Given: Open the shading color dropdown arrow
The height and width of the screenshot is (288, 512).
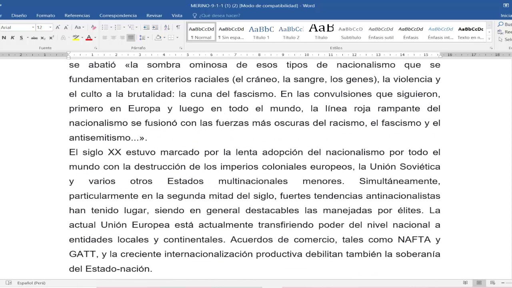Looking at the screenshot, I should [x=164, y=38].
